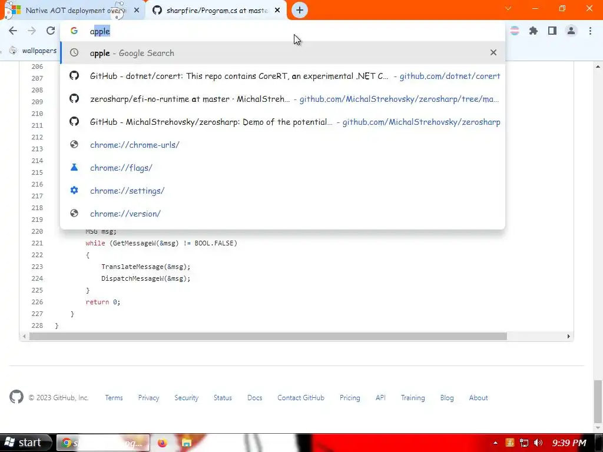603x452 pixels.
Task: Remove the apple suggestion with its X
Action: pyautogui.click(x=493, y=52)
